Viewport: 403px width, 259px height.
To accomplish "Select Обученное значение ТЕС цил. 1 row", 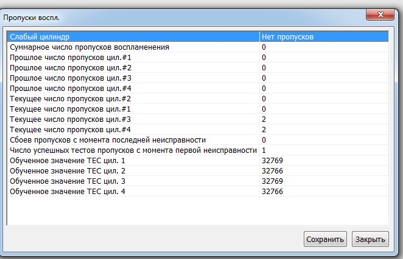I will coord(198,160).
